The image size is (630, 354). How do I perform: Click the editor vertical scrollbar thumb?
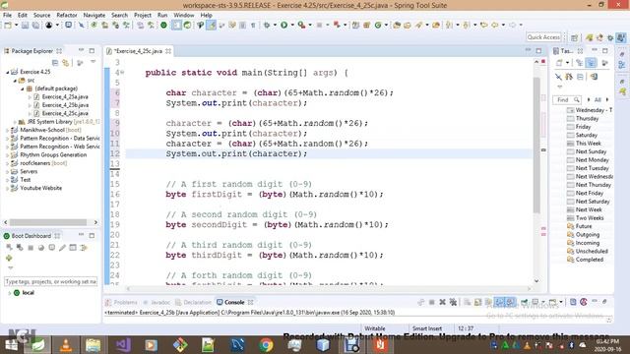point(536,145)
